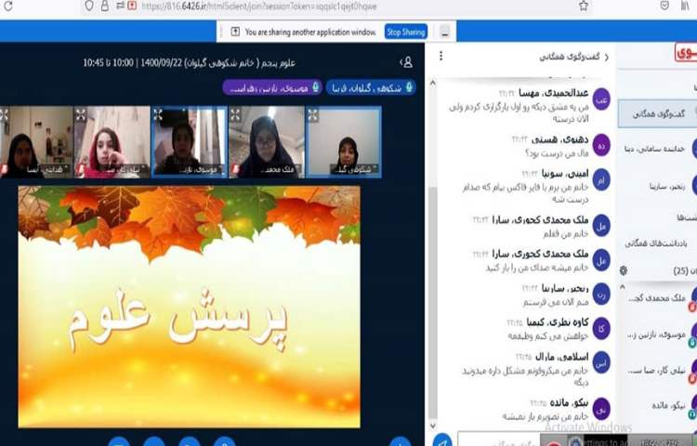Click the chat message input field
The width and height of the screenshot is (697, 446).
tap(500, 440)
